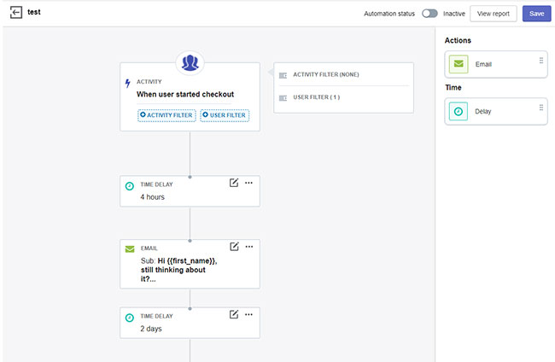
Task: Save the automation workflow
Action: pos(536,14)
